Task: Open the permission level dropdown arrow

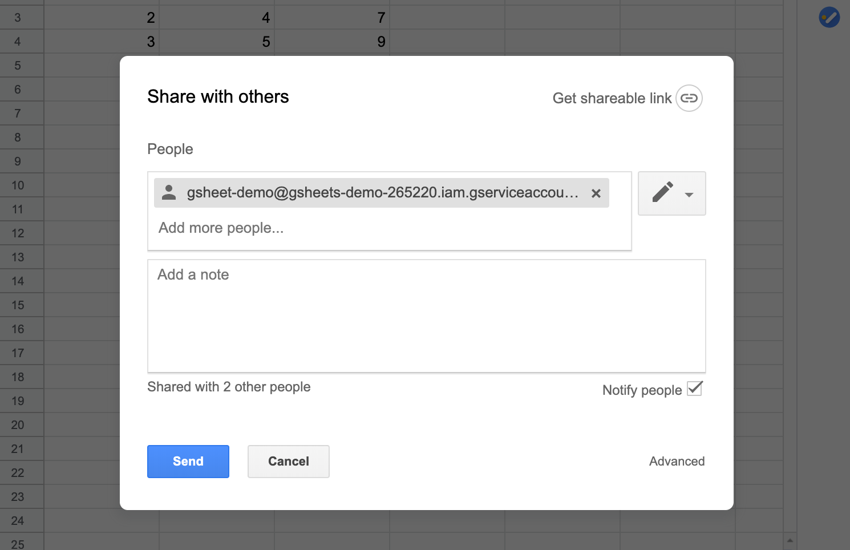Action: click(x=688, y=195)
